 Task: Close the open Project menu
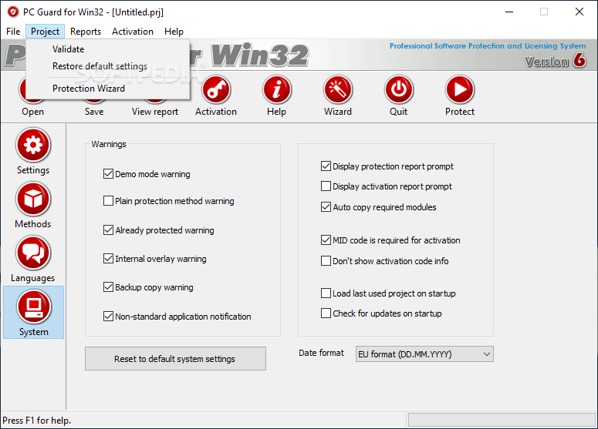click(45, 32)
